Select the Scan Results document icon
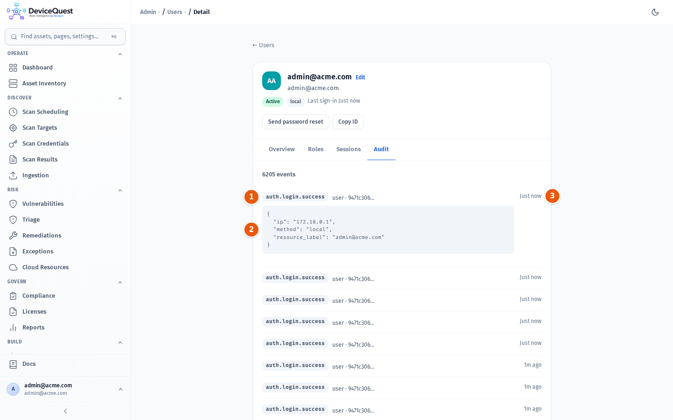673x420 pixels. (x=13, y=160)
